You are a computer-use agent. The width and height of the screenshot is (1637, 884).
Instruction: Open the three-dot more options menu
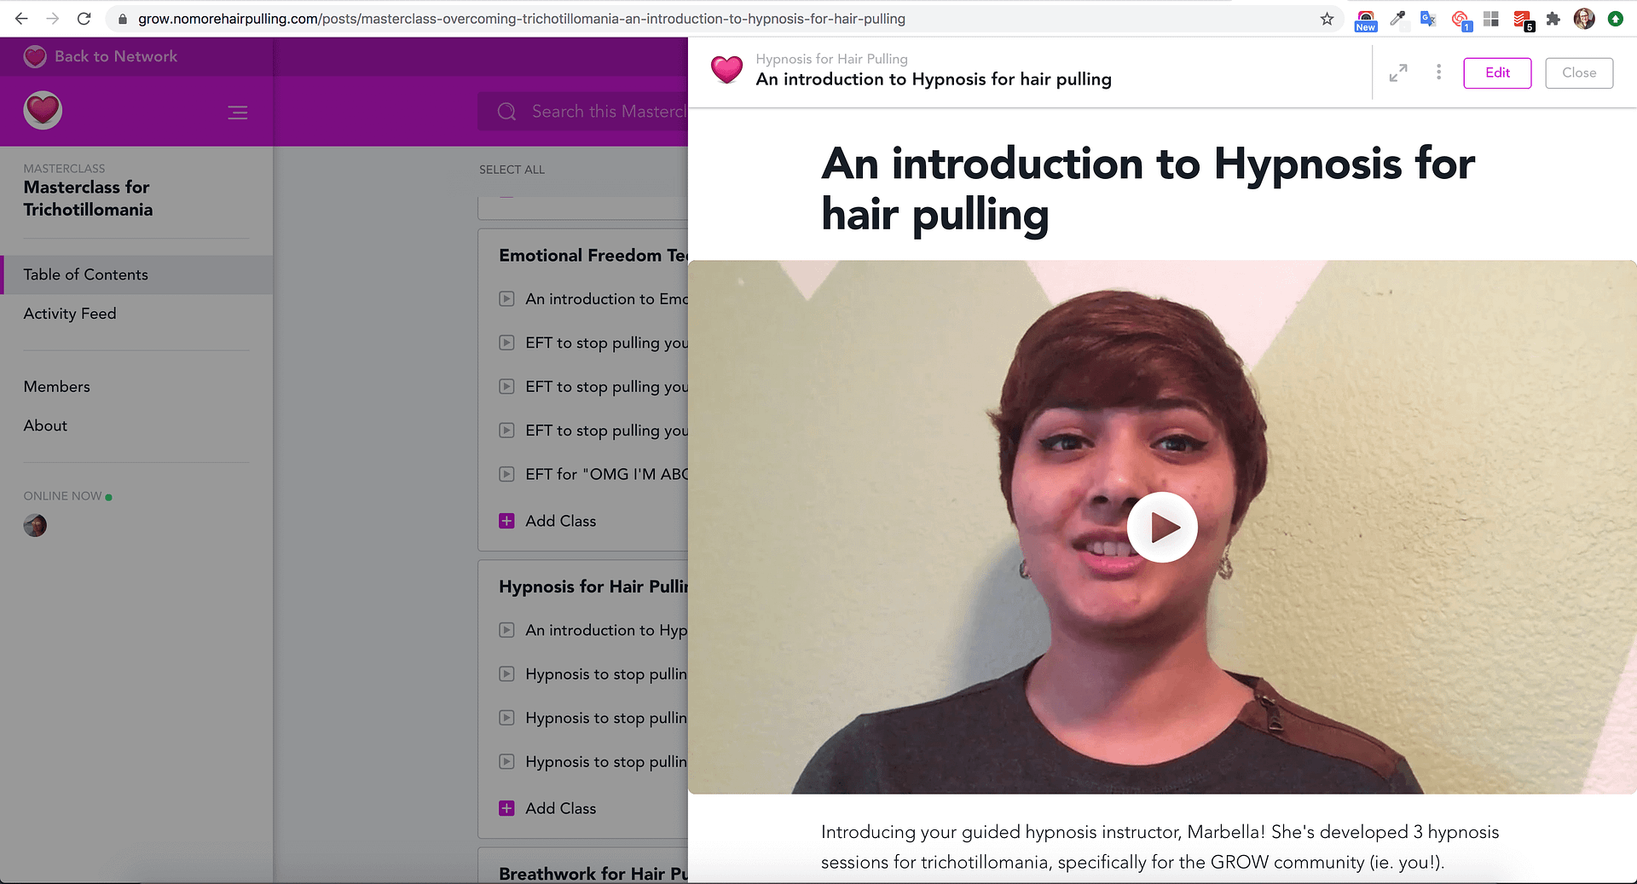(x=1438, y=72)
